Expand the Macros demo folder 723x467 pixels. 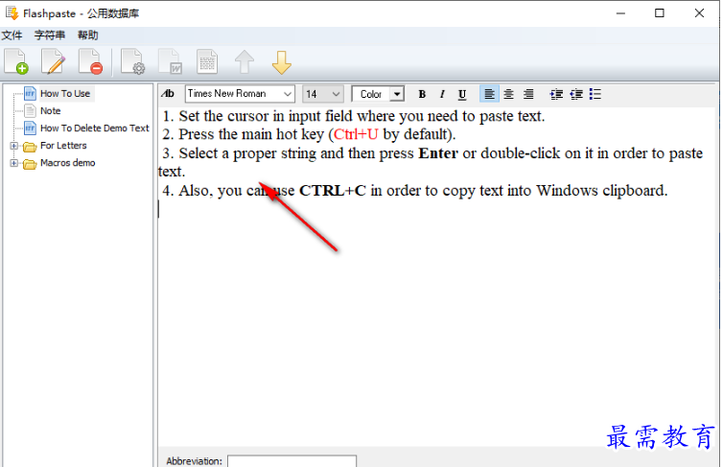(x=13, y=163)
